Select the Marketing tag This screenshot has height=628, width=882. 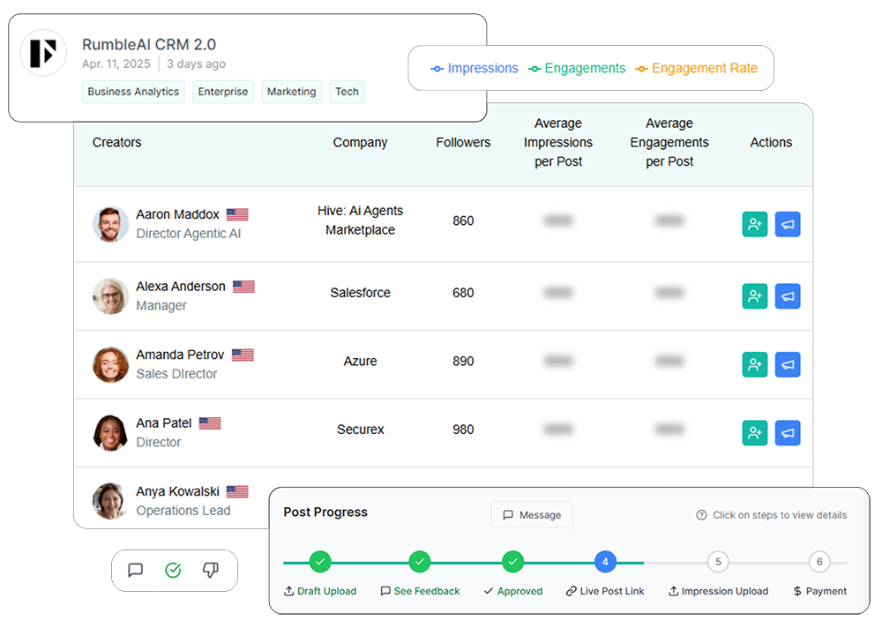click(291, 92)
